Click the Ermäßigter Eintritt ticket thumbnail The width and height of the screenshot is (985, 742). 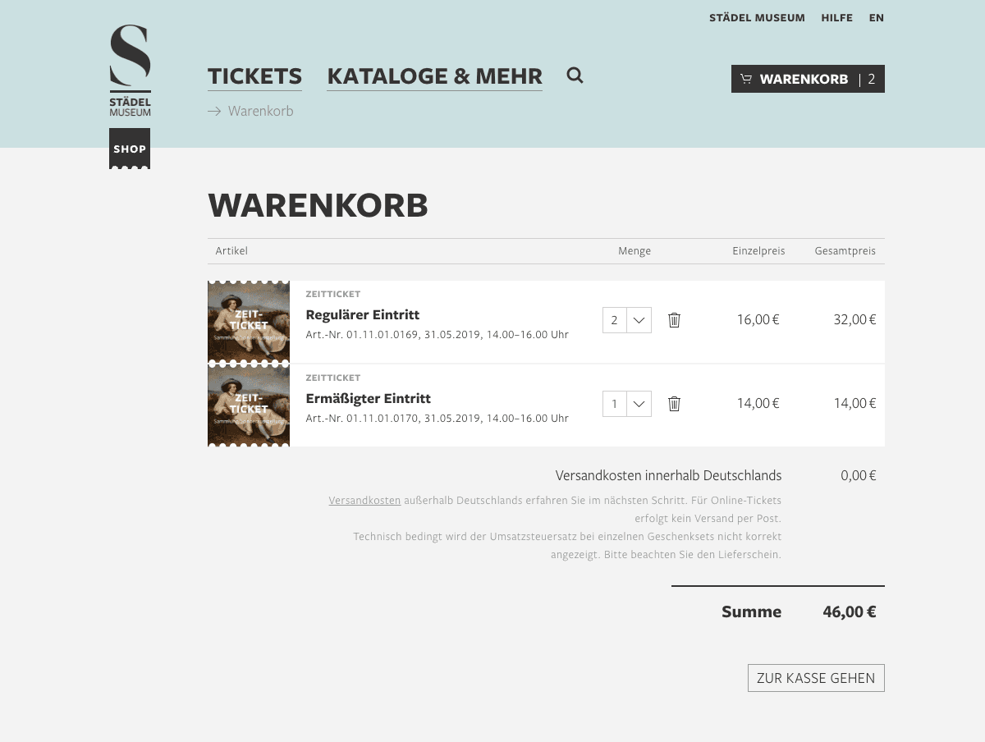[249, 405]
